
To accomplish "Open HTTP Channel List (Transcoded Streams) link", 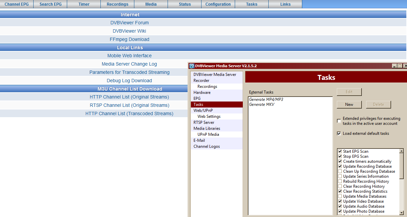I will coord(129,113).
